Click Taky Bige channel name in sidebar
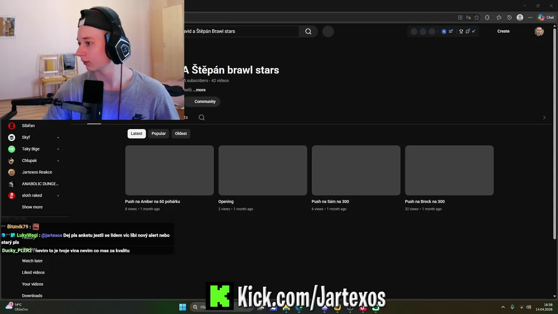Image resolution: width=558 pixels, height=314 pixels. [31, 149]
